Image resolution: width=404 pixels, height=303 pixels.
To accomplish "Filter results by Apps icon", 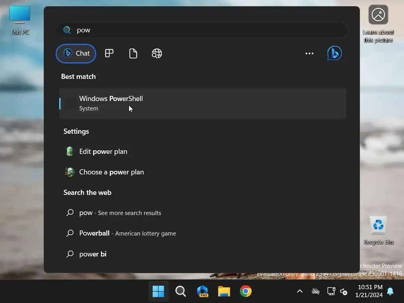I will [x=109, y=53].
